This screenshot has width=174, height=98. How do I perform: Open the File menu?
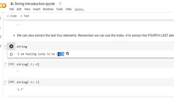pos(12,9)
